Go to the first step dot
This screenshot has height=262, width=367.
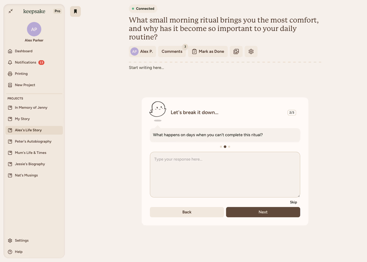[221, 147]
